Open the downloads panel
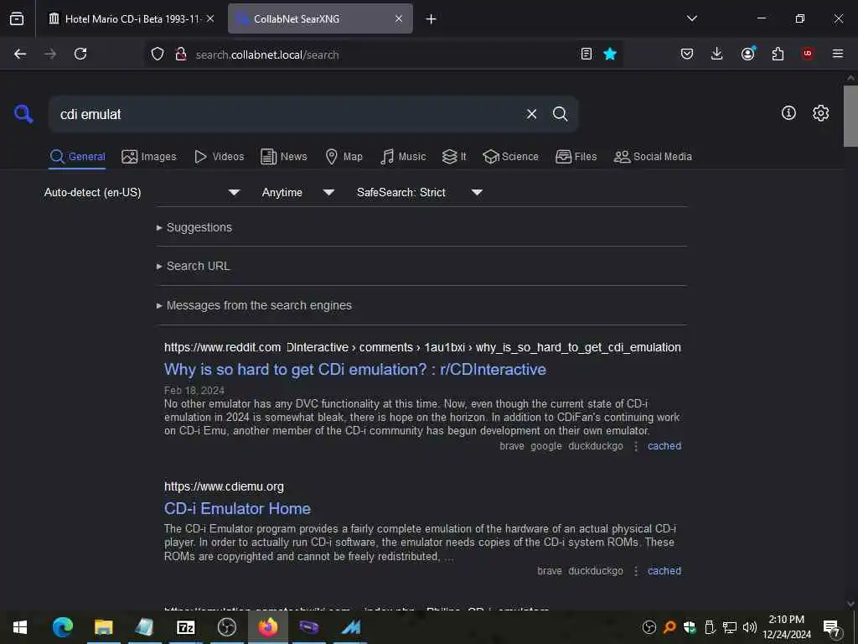This screenshot has height=644, width=858. (x=717, y=54)
